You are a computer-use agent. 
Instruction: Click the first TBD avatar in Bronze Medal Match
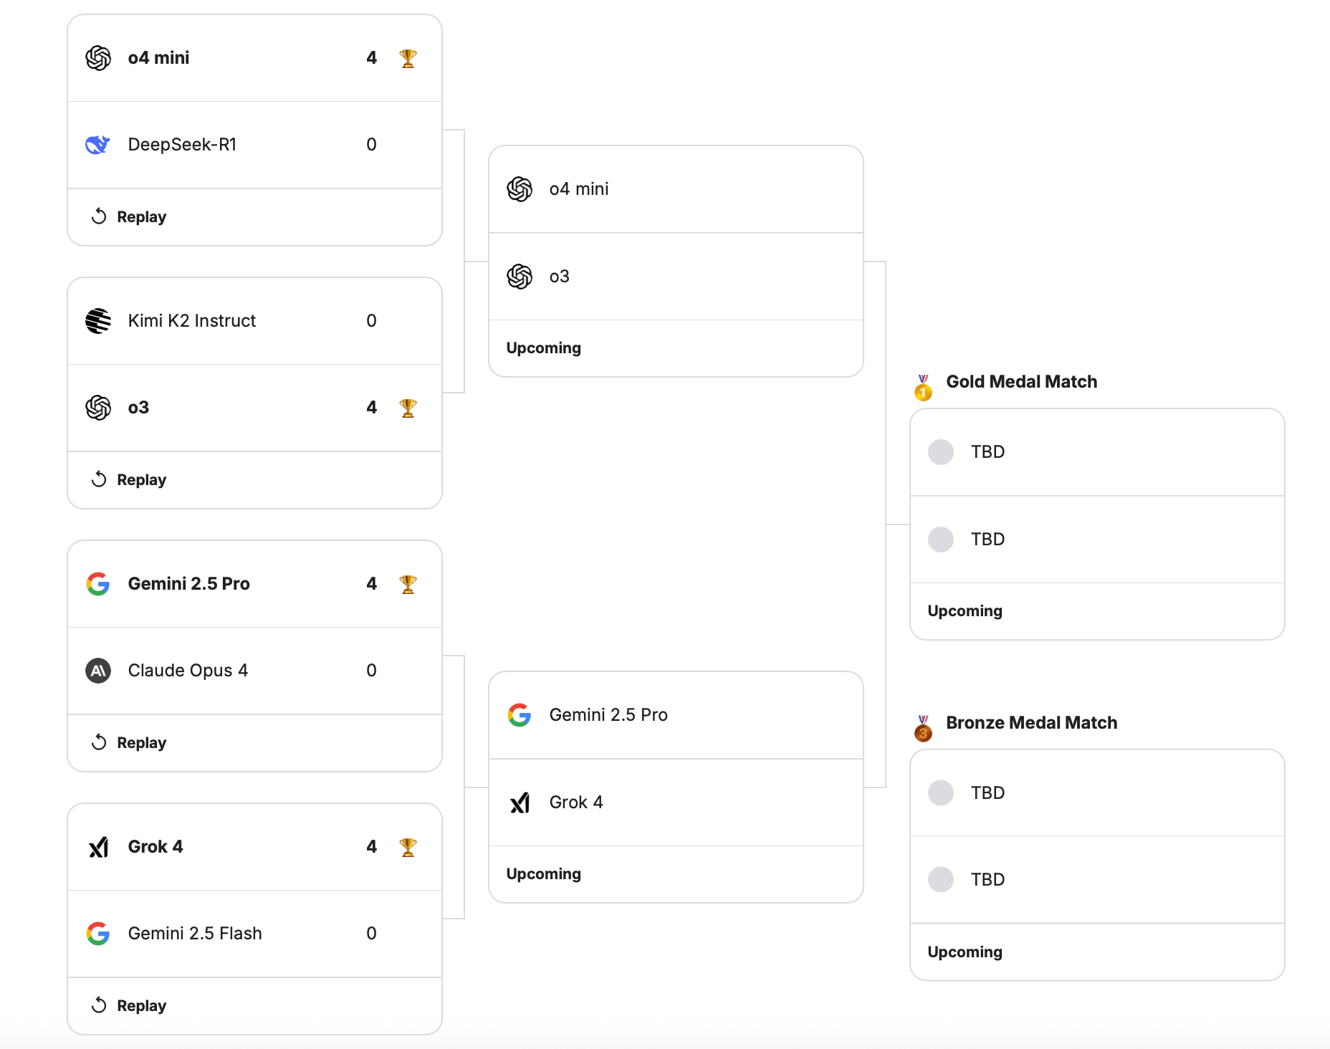point(941,793)
